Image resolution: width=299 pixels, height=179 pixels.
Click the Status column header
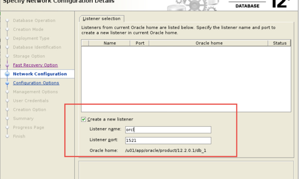(279, 43)
